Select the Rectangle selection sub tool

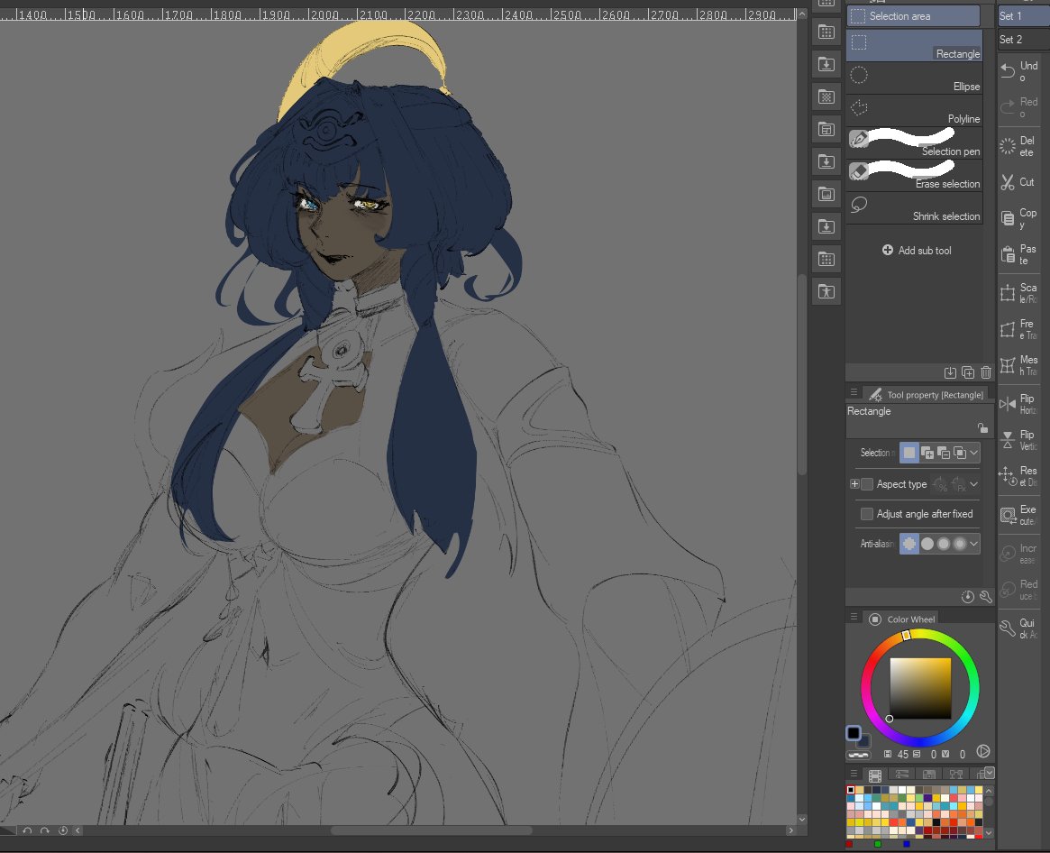point(914,45)
